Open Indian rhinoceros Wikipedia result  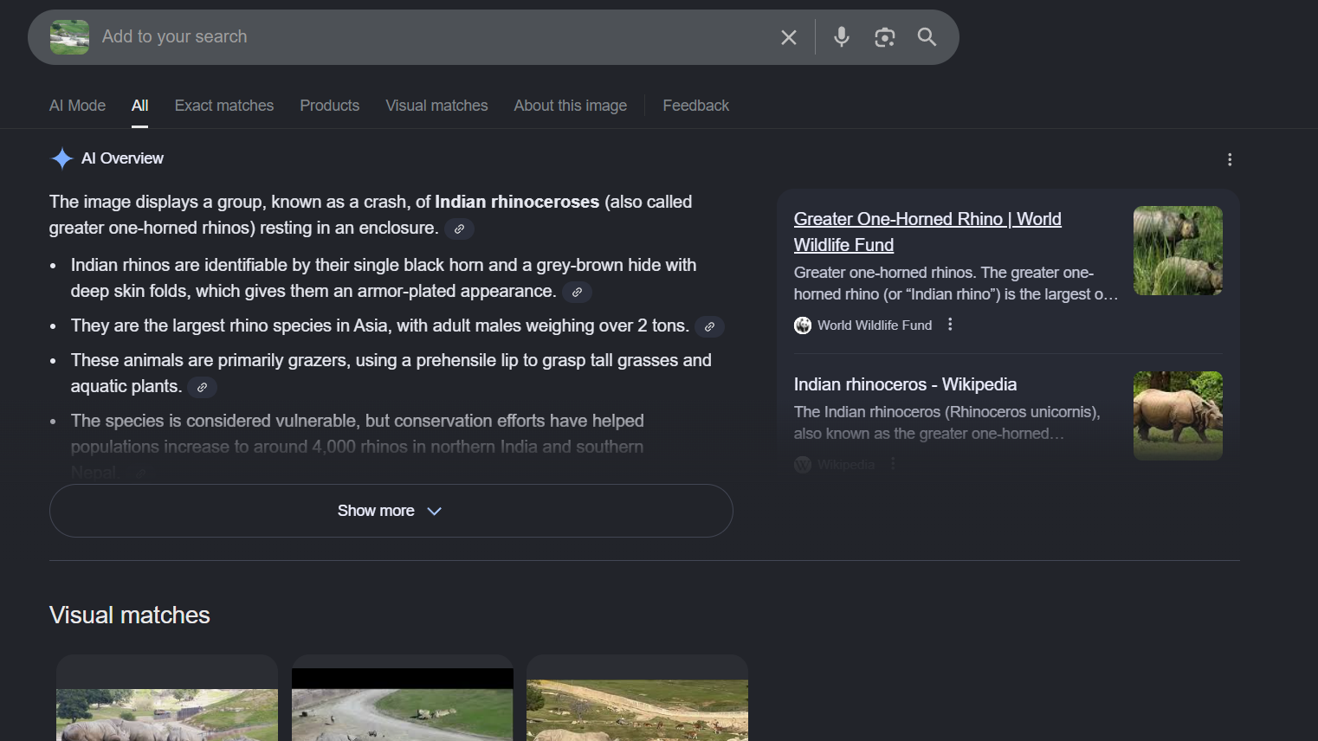coord(905,384)
